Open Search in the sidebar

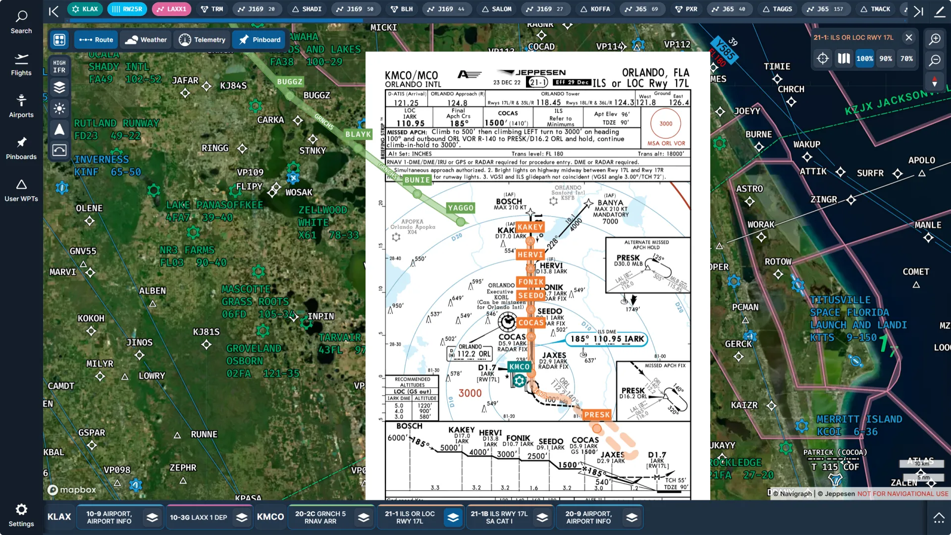click(21, 22)
